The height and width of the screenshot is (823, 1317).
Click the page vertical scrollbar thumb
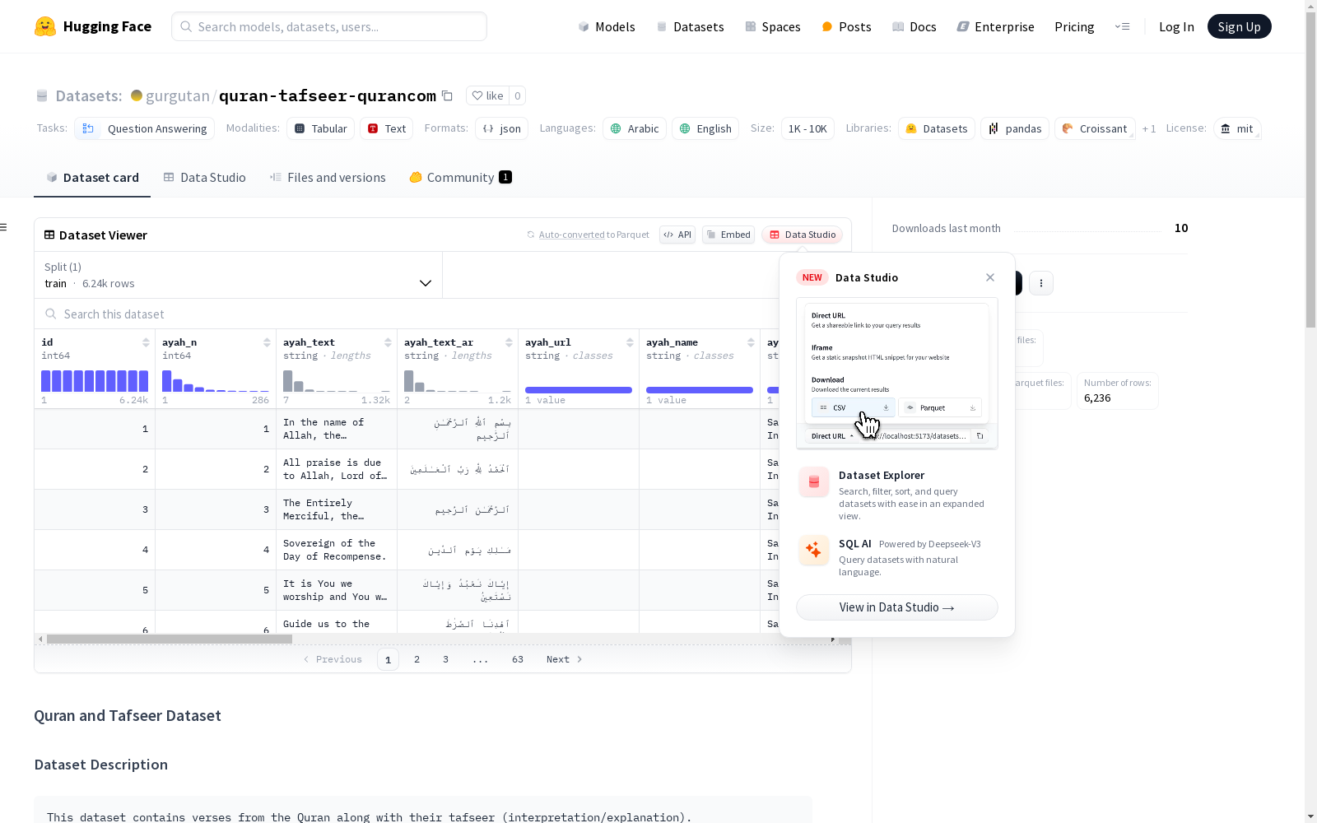point(1310,170)
